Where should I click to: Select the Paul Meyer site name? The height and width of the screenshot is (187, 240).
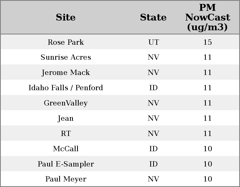tap(66, 179)
